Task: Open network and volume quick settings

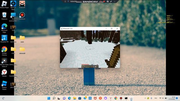Action: click(163, 98)
